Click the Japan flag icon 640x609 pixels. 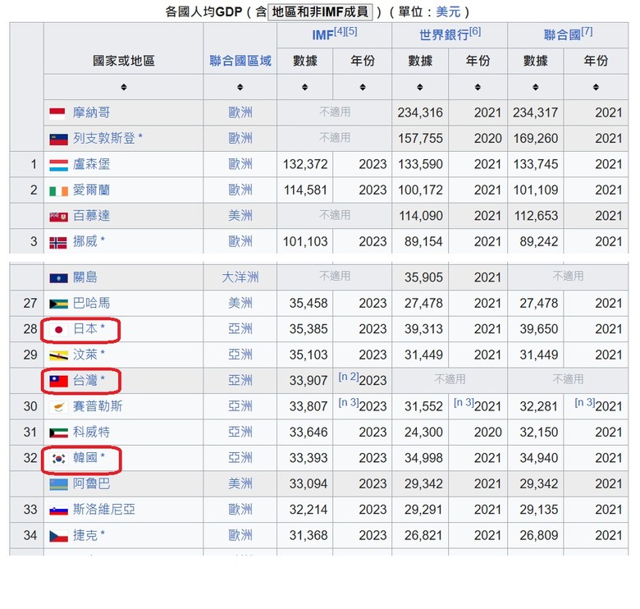point(58,329)
